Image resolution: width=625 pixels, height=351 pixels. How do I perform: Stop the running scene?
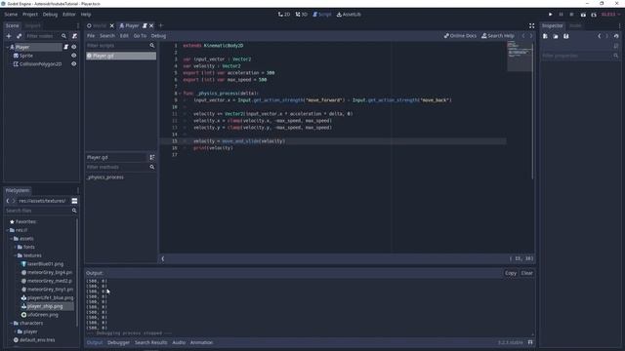click(x=571, y=15)
